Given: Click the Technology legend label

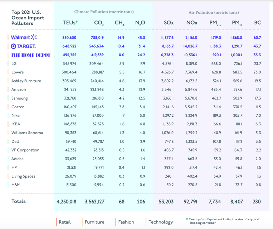Looking at the screenshot, I should point(161,222).
